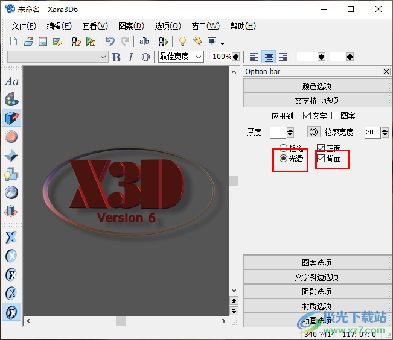Toggle Bold text formatting
The height and width of the screenshot is (340, 393).
[117, 57]
